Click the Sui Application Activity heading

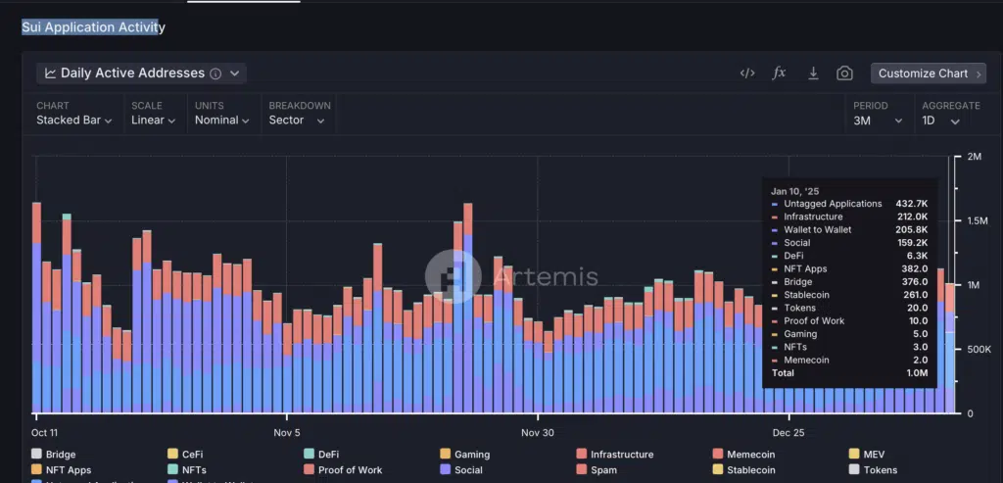tap(93, 27)
